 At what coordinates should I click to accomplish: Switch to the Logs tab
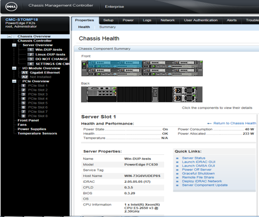pos(147,20)
